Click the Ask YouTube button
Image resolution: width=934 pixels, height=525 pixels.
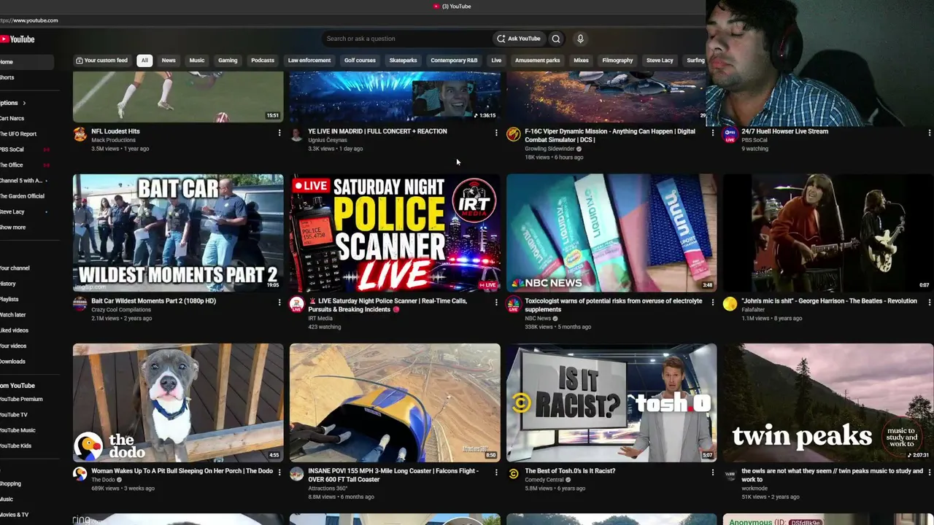click(519, 39)
